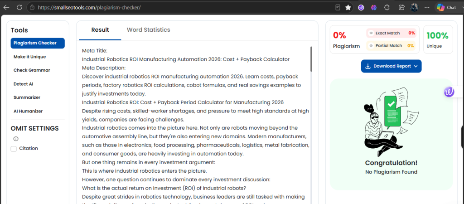The image size is (464, 204).
Task: Click the "OMIT SETTINGS" heading
Action: (x=34, y=128)
